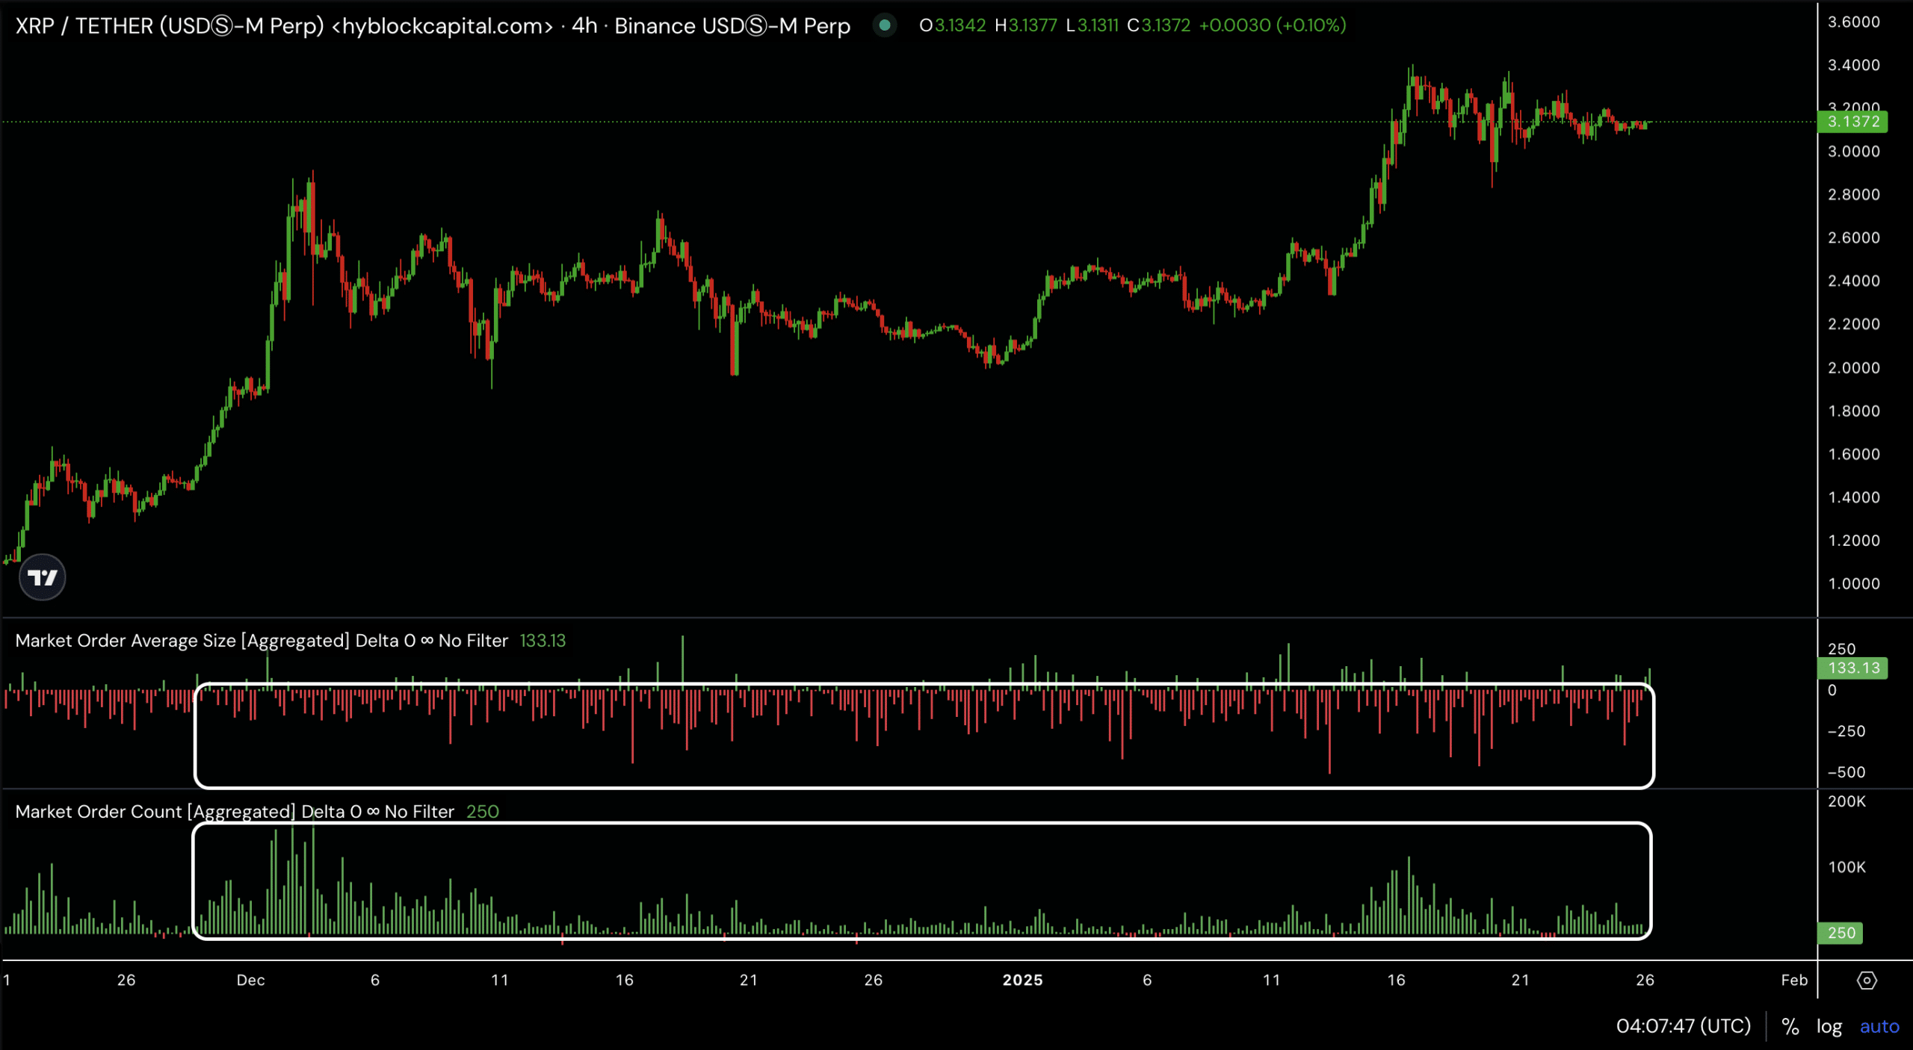Image resolution: width=1913 pixels, height=1050 pixels.
Task: Click the green 250 tag on the count axis
Action: click(x=1841, y=933)
